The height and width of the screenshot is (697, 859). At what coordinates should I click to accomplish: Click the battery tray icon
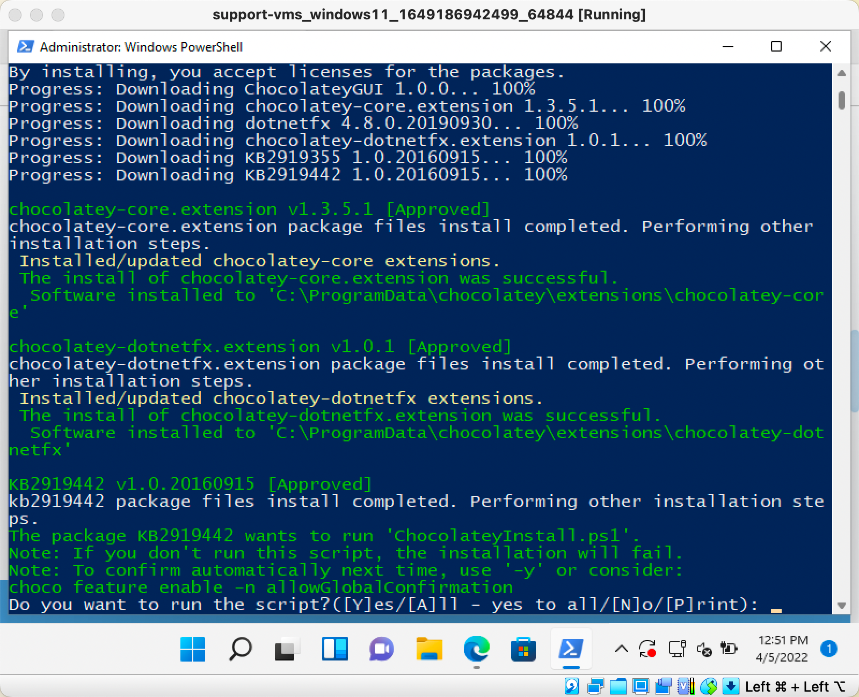tap(729, 649)
